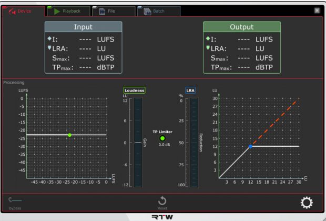The height and width of the screenshot is (221, 326).
Task: Click the Output TPmax dBTP reading
Action: click(x=241, y=67)
